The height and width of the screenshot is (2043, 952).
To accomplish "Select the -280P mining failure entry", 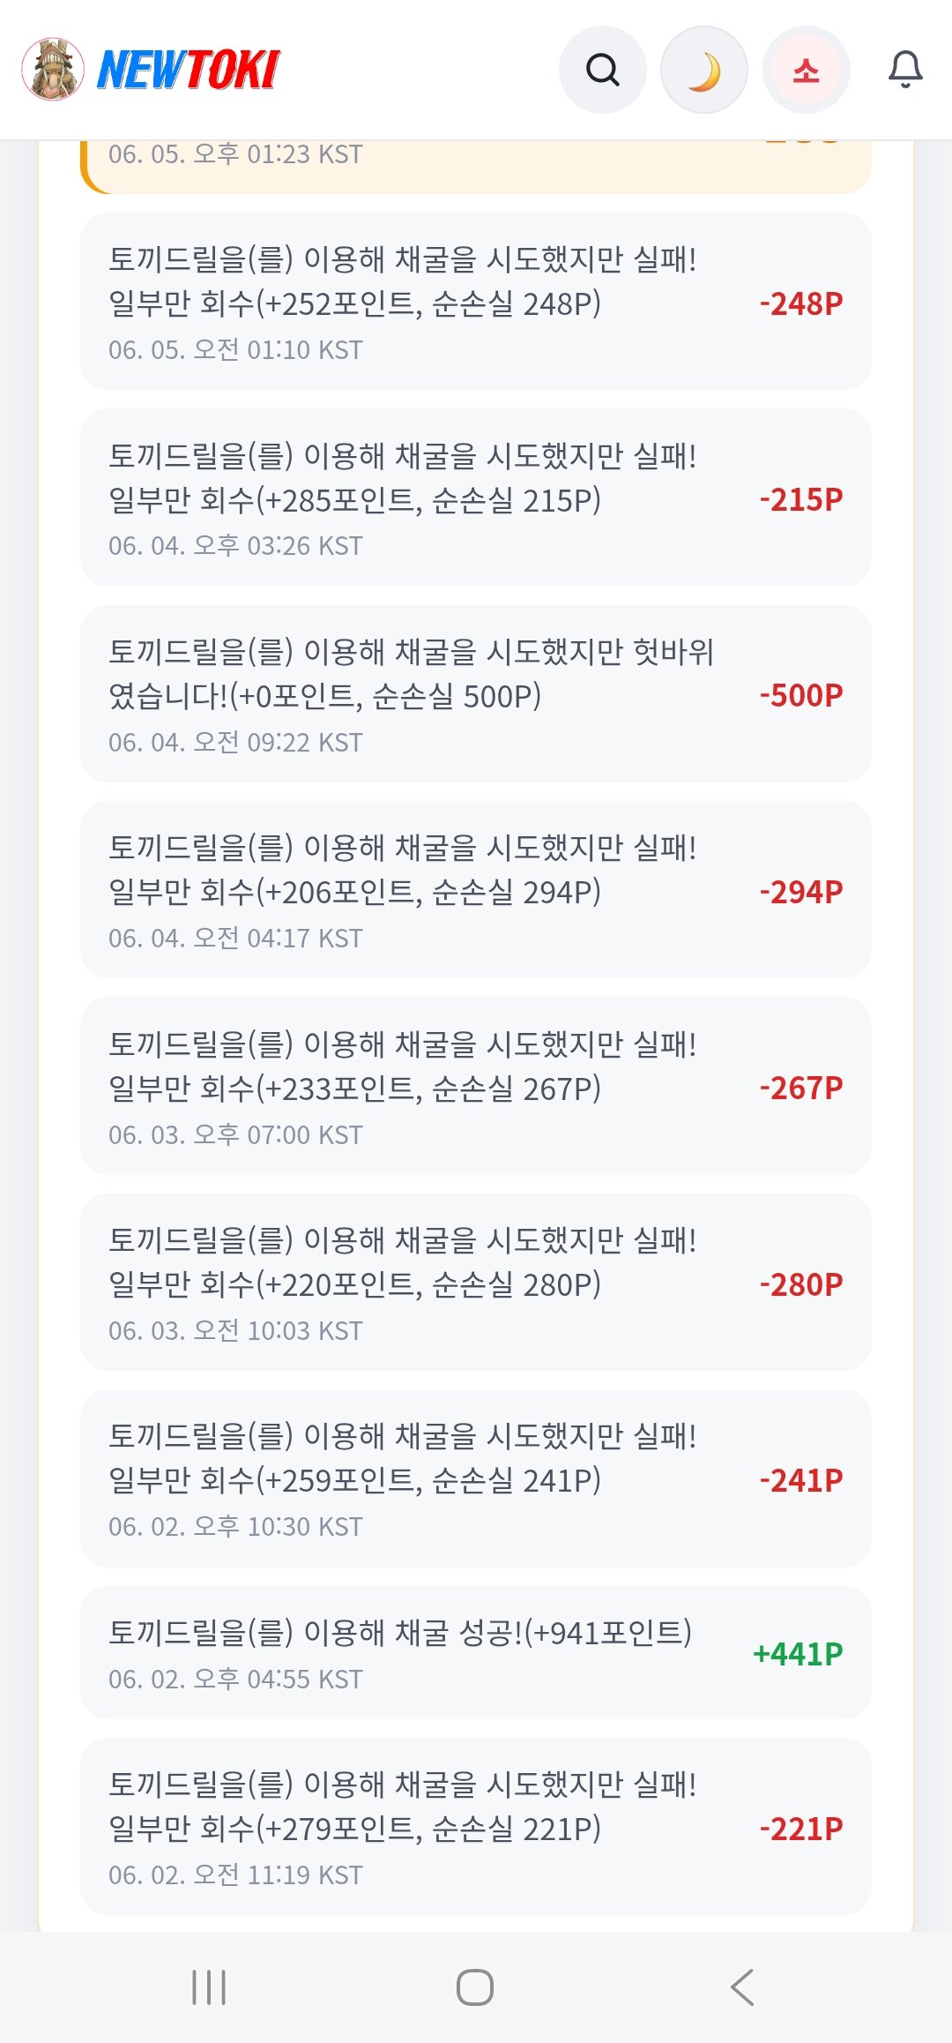I will click(476, 1283).
